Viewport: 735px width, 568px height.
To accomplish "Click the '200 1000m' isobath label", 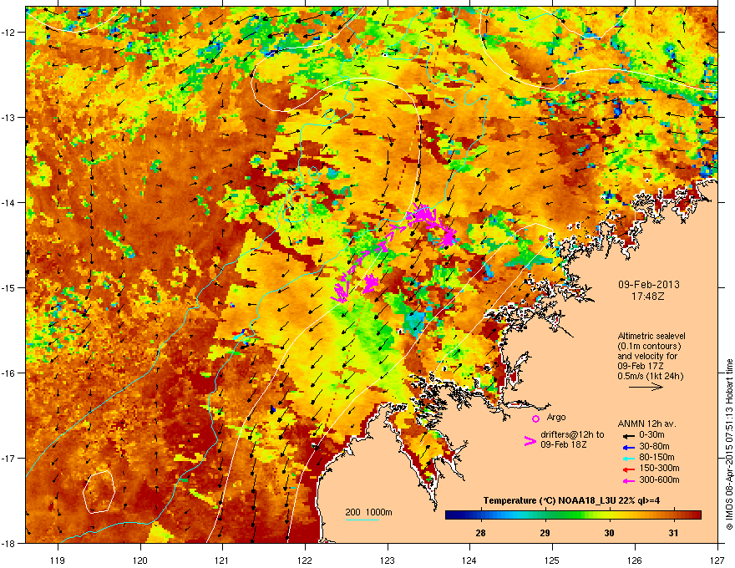I will point(369,512).
